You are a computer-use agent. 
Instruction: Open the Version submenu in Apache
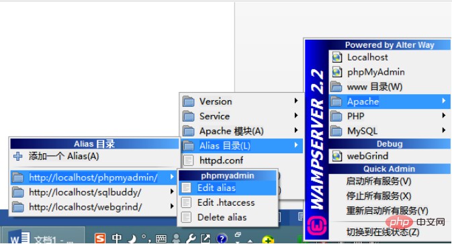click(x=242, y=101)
